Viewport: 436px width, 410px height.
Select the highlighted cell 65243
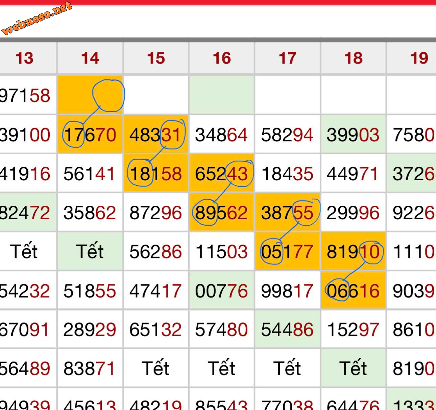pyautogui.click(x=222, y=174)
